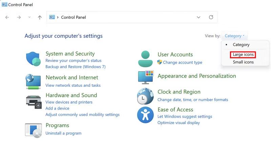Image resolution: width=271 pixels, height=164 pixels.
Task: Open the View by Category dropdown
Action: click(x=234, y=36)
